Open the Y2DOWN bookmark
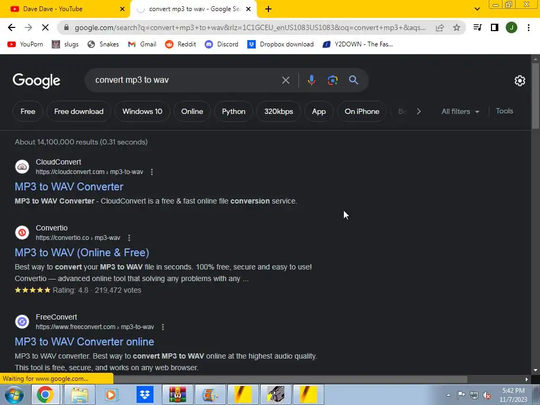The width and height of the screenshot is (540, 405). (x=358, y=44)
